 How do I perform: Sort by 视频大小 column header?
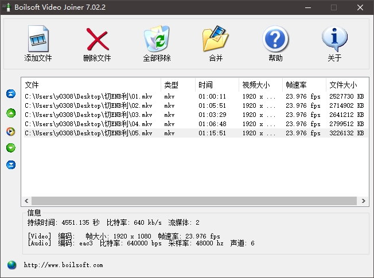pos(260,85)
